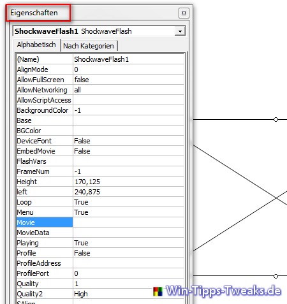This screenshot has height=304, width=287.
Task: Click the FrameNum value -1
Action: point(128,171)
